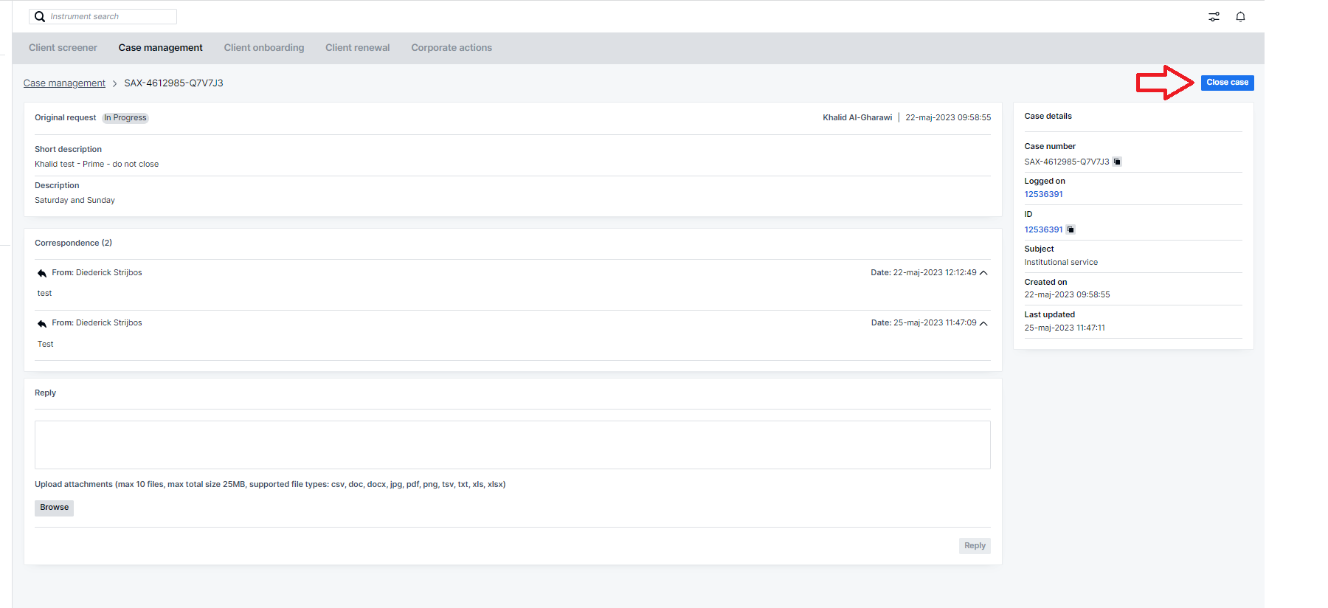Select the Khalid Al-Gharawi name text
Screen dimensions: 1328x608
(x=857, y=118)
